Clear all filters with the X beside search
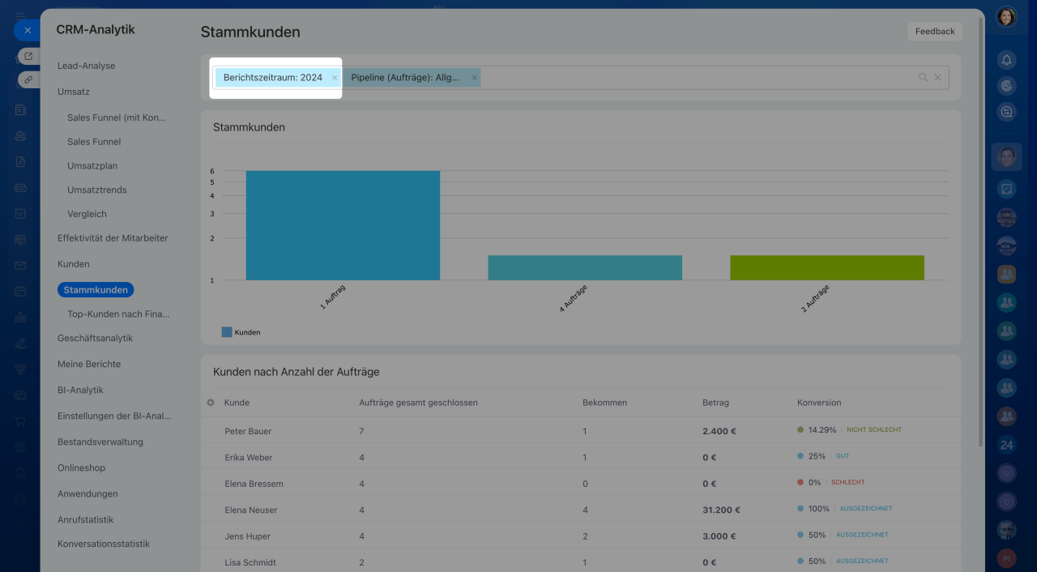This screenshot has height=572, width=1037. click(x=938, y=78)
